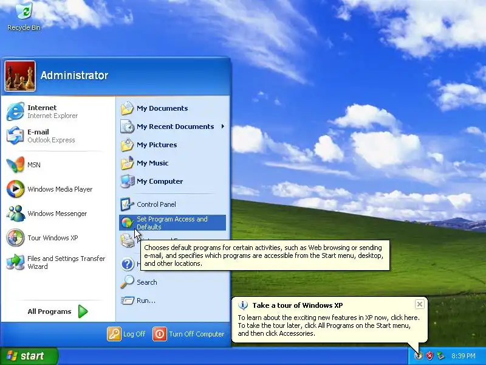
Task: Open Control Panel icon
Action: point(127,204)
